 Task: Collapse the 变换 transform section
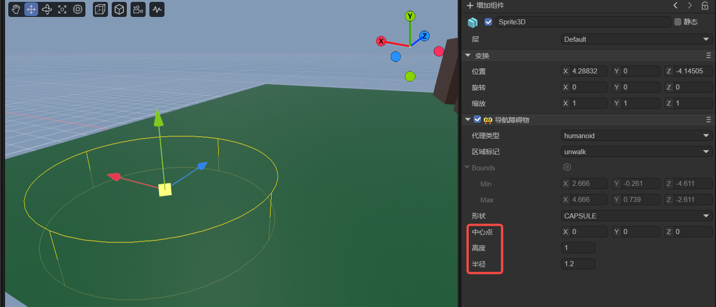coord(468,56)
